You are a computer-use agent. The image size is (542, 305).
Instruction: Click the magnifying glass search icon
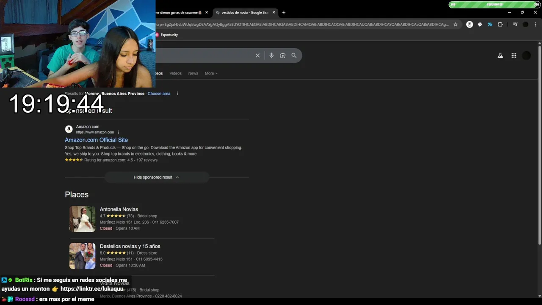pyautogui.click(x=294, y=55)
